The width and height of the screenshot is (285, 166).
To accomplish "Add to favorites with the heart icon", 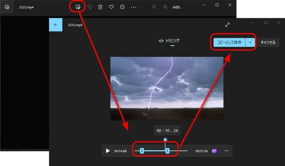I will click(x=111, y=7).
